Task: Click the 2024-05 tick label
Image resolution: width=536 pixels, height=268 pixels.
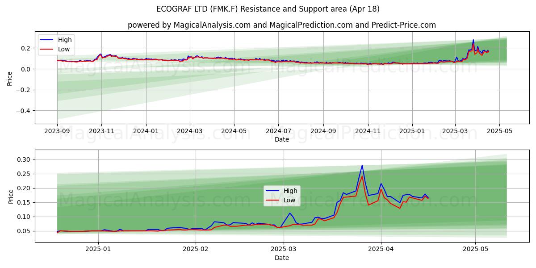Action: [234, 131]
